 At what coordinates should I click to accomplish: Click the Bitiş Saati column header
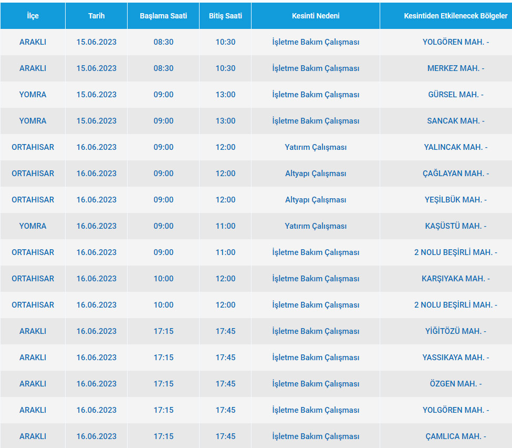point(225,16)
